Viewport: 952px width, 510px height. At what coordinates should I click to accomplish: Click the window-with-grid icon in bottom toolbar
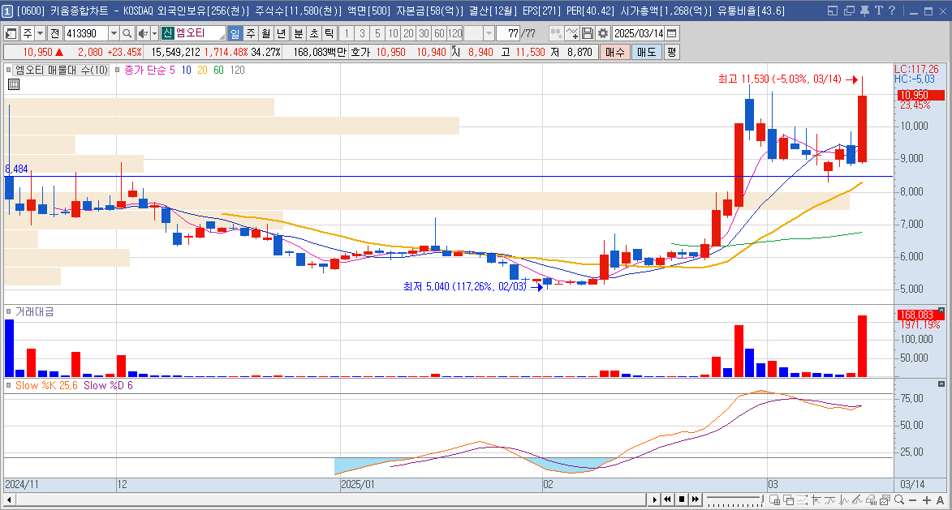[x=775, y=499]
